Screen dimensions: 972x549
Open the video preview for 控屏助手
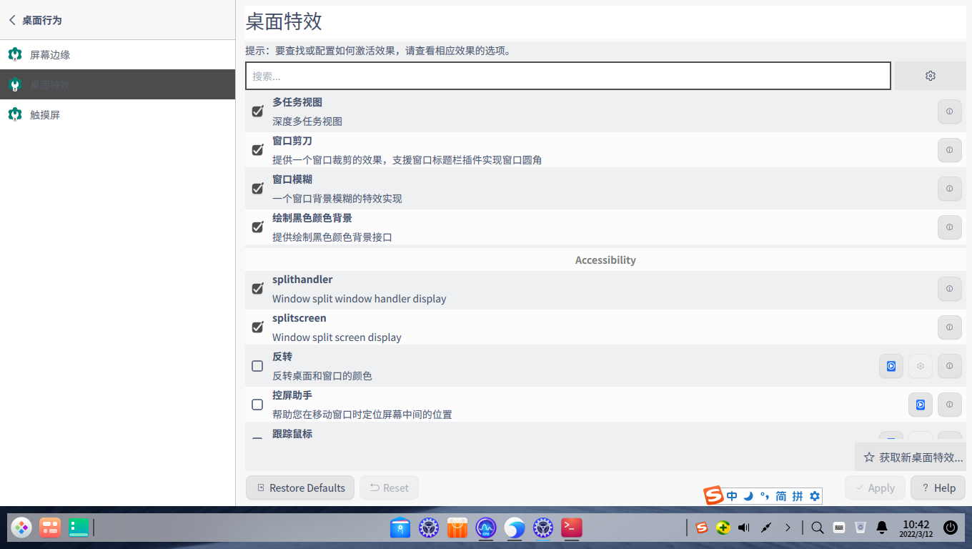[920, 405]
